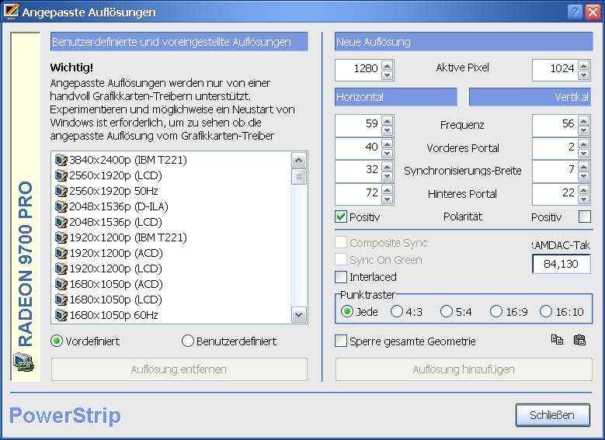Uncheck the horizontal Positiv polarity checkbox
The height and width of the screenshot is (440, 605).
click(341, 217)
